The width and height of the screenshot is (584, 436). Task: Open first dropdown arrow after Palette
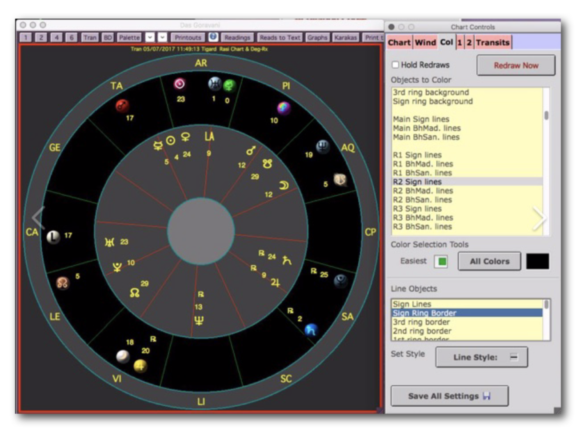click(x=150, y=37)
